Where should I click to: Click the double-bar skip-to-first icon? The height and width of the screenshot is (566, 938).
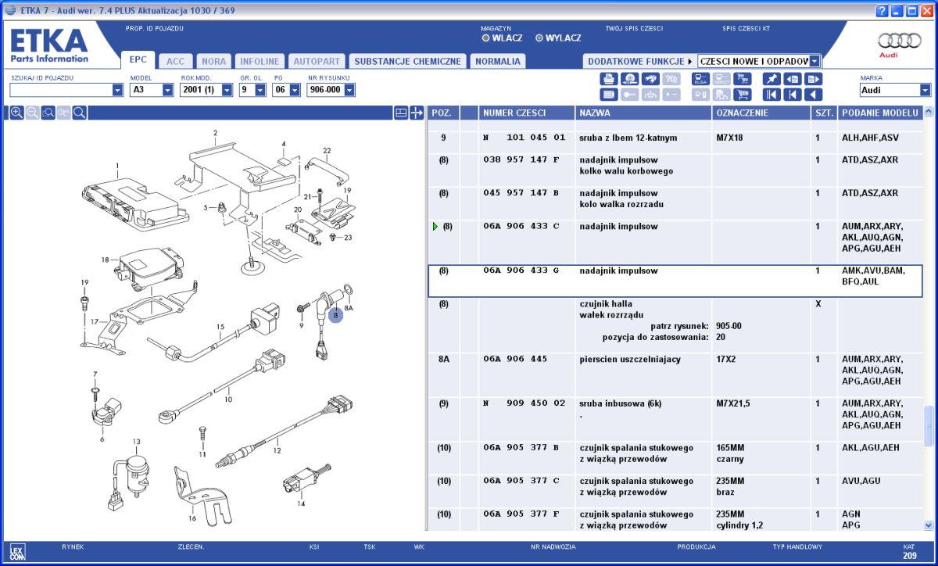[772, 95]
